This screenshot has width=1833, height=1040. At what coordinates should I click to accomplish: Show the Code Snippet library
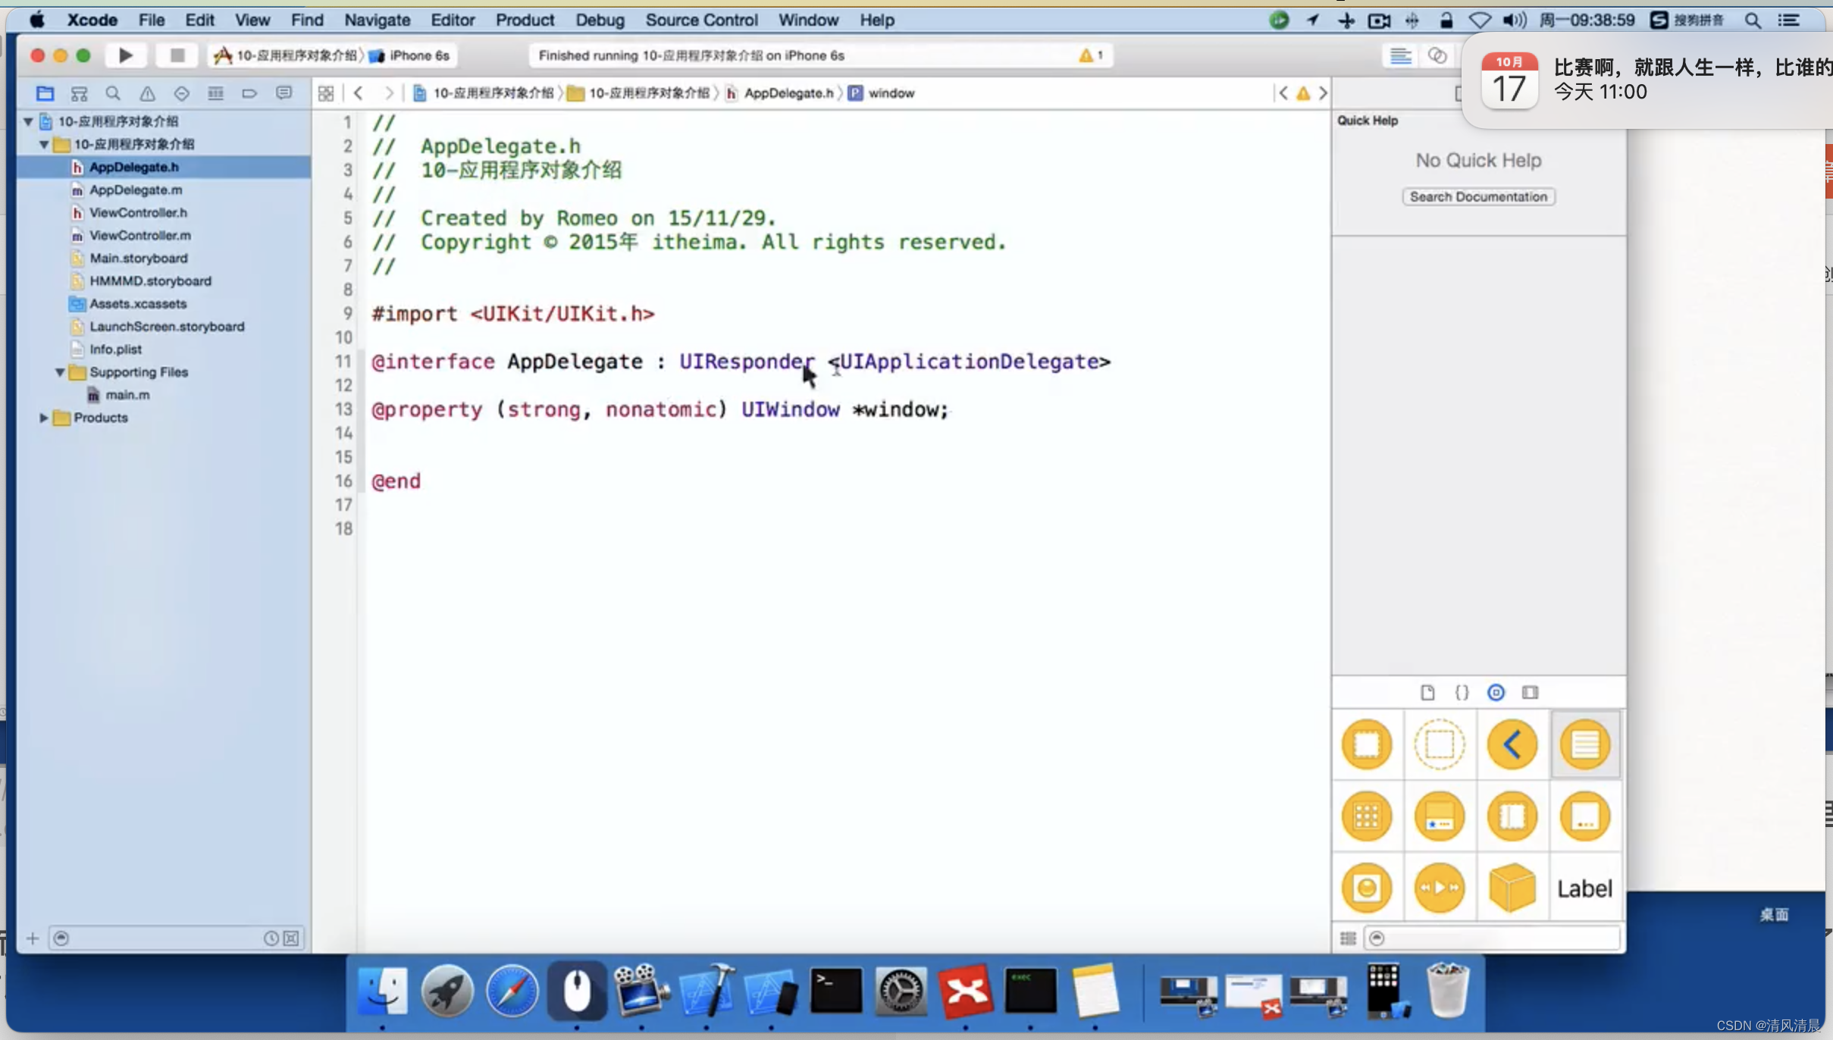tap(1462, 692)
